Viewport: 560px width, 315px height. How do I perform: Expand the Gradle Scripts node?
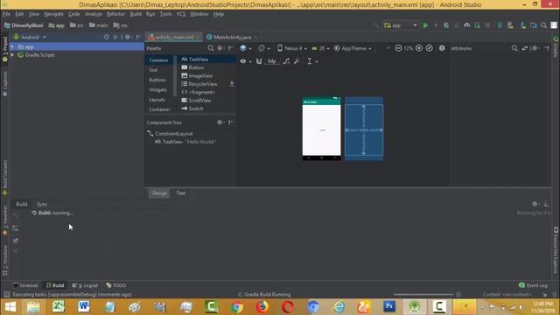coord(12,55)
